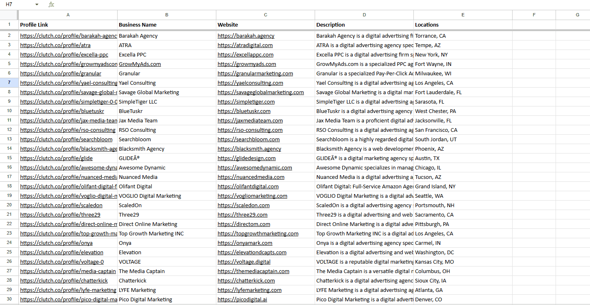The image size is (590, 305).
Task: Select column D header
Action: tap(364, 15)
